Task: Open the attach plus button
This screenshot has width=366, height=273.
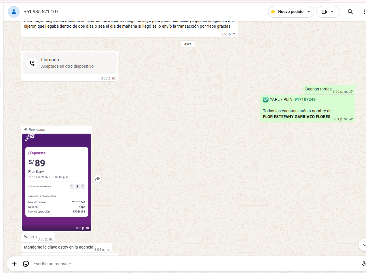Action: (x=14, y=264)
